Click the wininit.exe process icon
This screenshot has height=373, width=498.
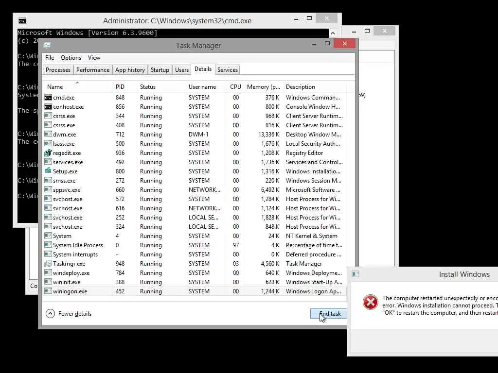(x=48, y=282)
